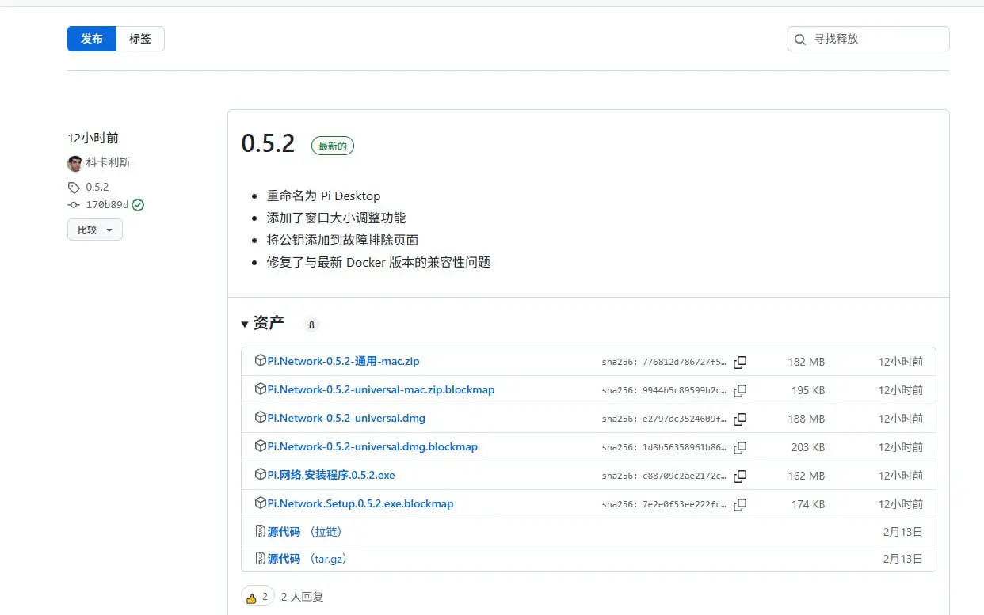Download Pi.网络.安装程序.0.5.2.exe
984x615 pixels.
point(331,475)
